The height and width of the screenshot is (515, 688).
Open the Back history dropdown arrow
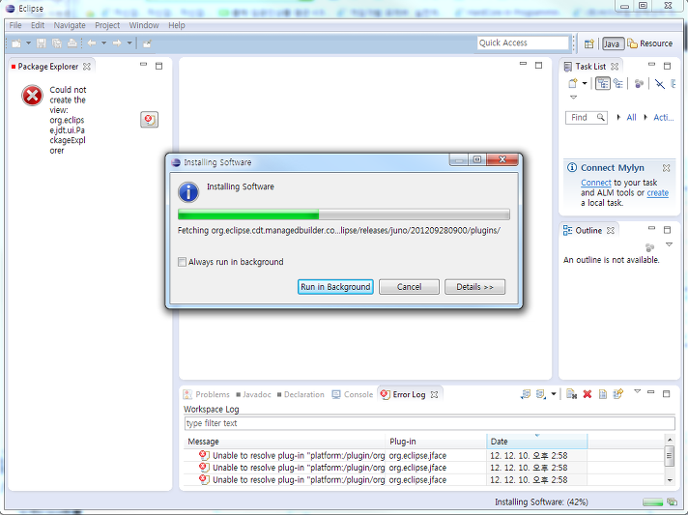pyautogui.click(x=104, y=43)
